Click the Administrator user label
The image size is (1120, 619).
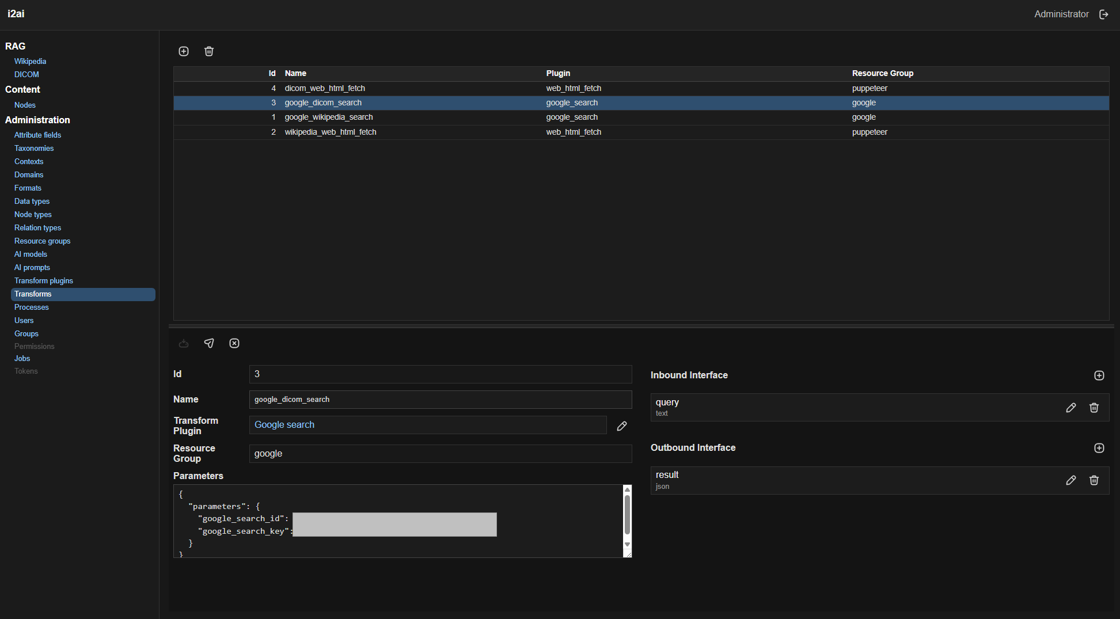(x=1061, y=14)
